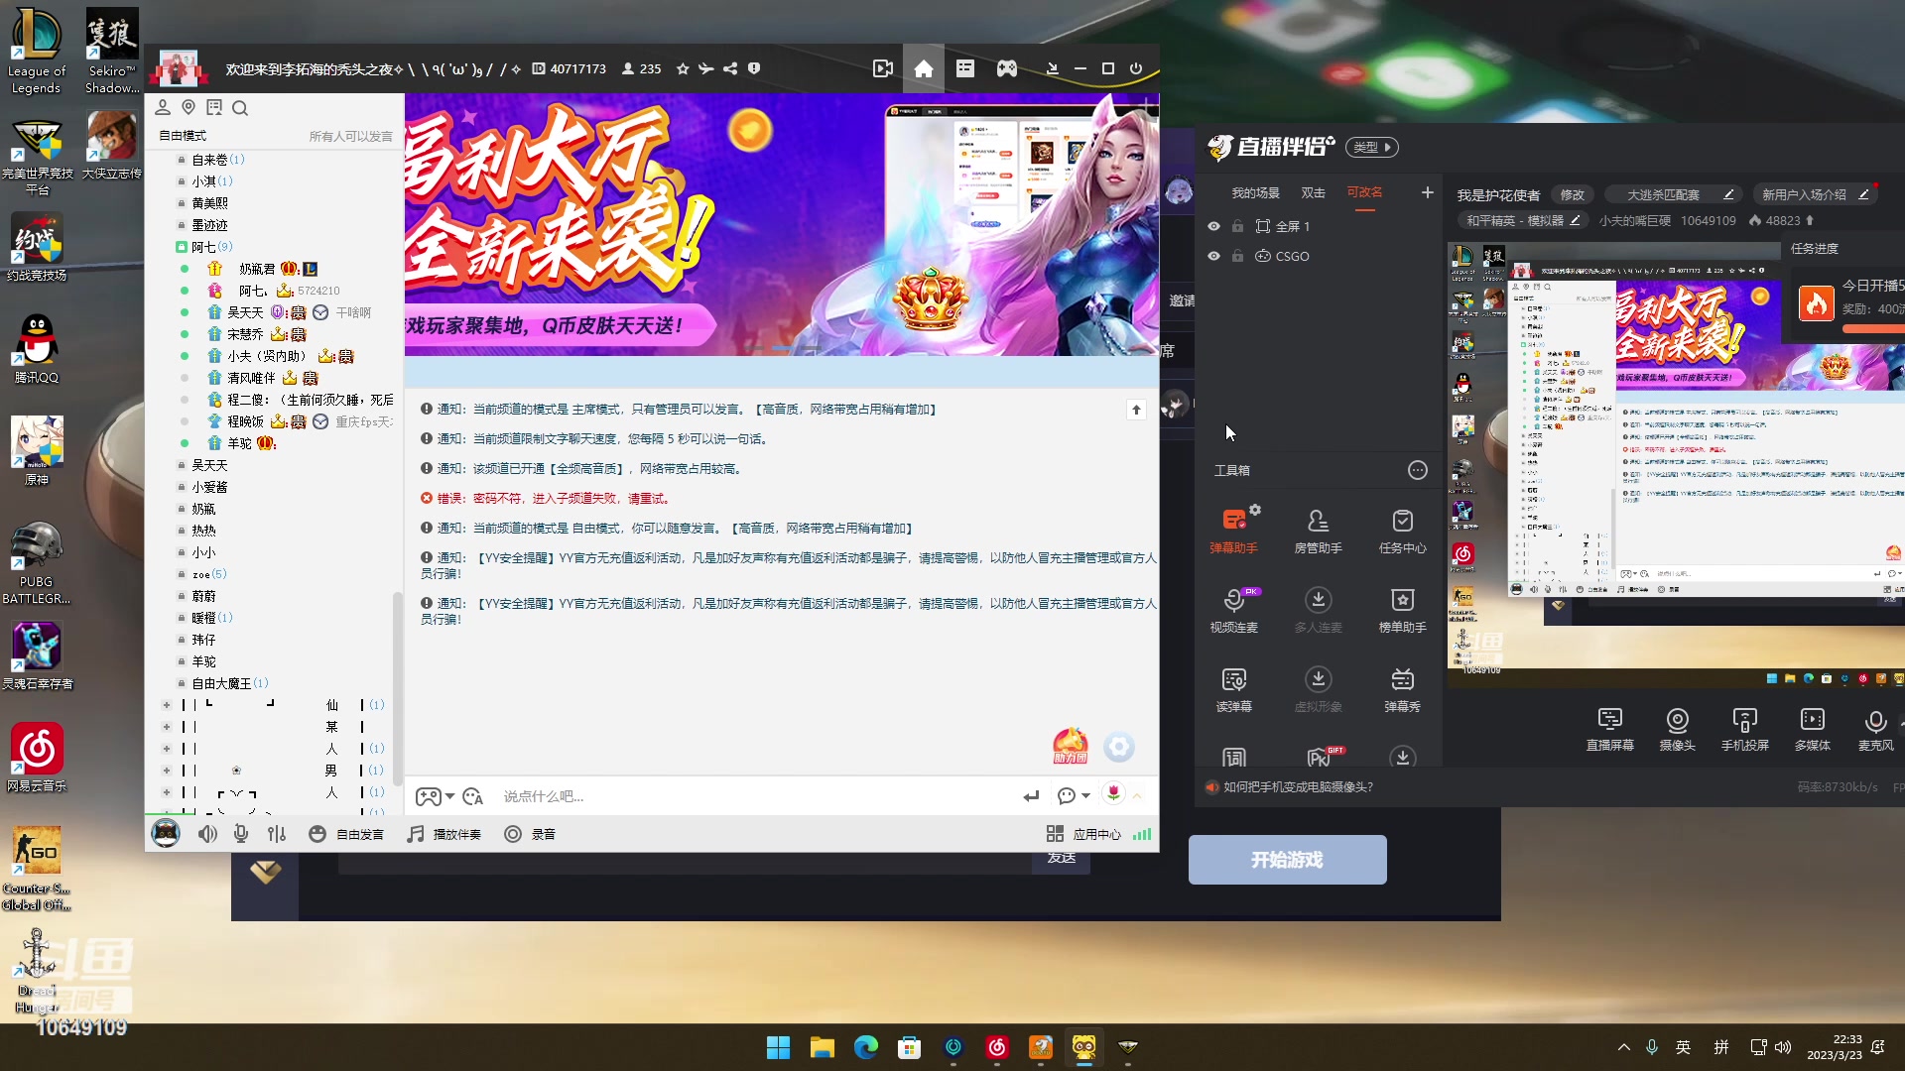Enable the 读弹幕 danmaku reader
This screenshot has width=1905, height=1071.
pos(1234,688)
